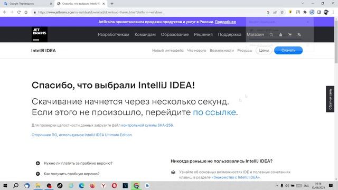Click the Chrome icon in taskbar
The image size is (338, 190).
point(136,185)
